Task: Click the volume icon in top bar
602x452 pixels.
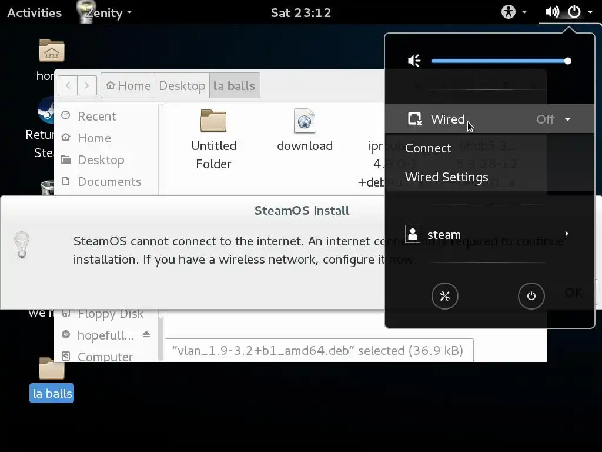Action: [552, 12]
